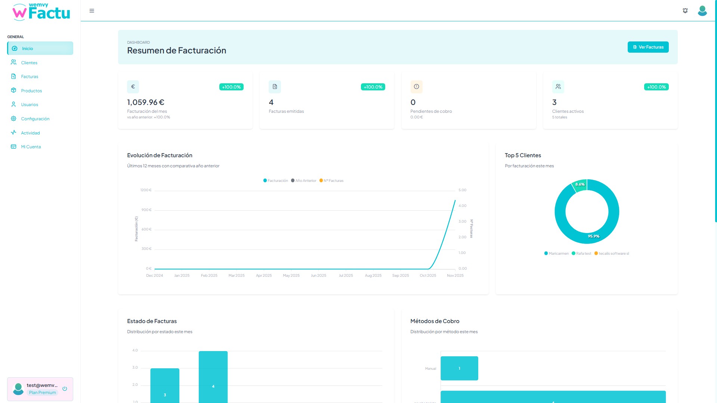Click the Usuarios people icon
The height and width of the screenshot is (403, 717).
tap(13, 104)
